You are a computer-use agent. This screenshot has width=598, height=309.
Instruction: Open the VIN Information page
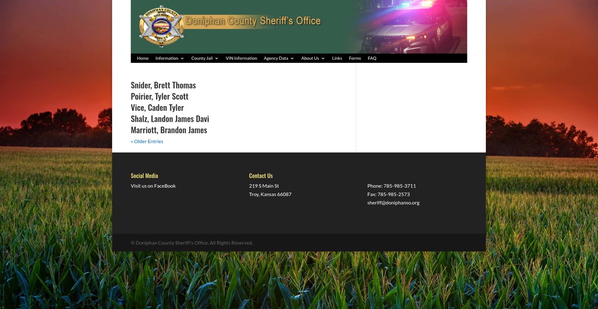[241, 58]
